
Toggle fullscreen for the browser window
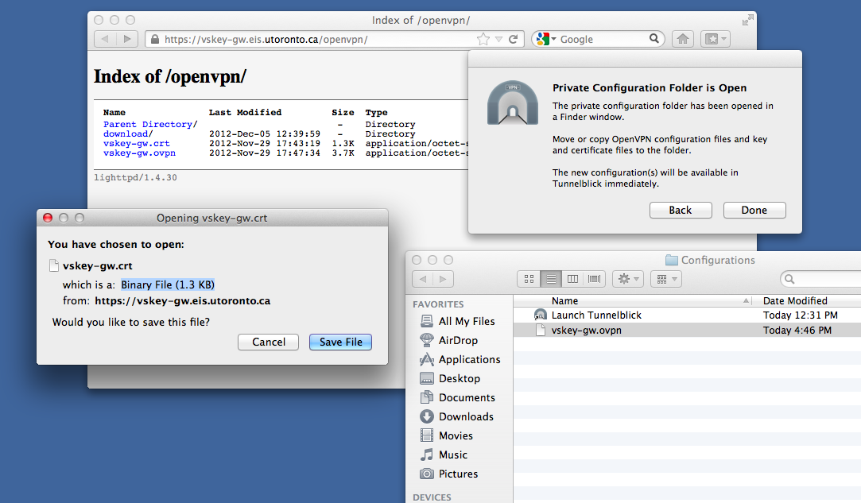tap(747, 21)
